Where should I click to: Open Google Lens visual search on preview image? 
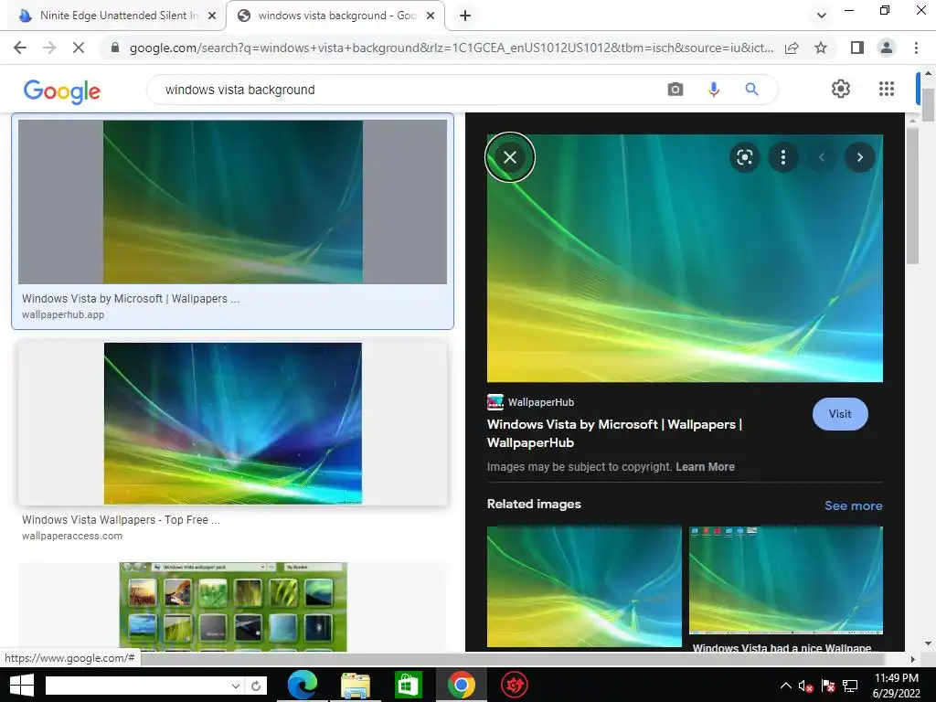point(744,157)
